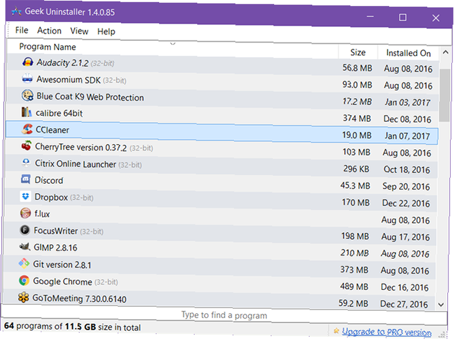
Task: Click the Citrix Online Launcher icon
Action: 26,163
